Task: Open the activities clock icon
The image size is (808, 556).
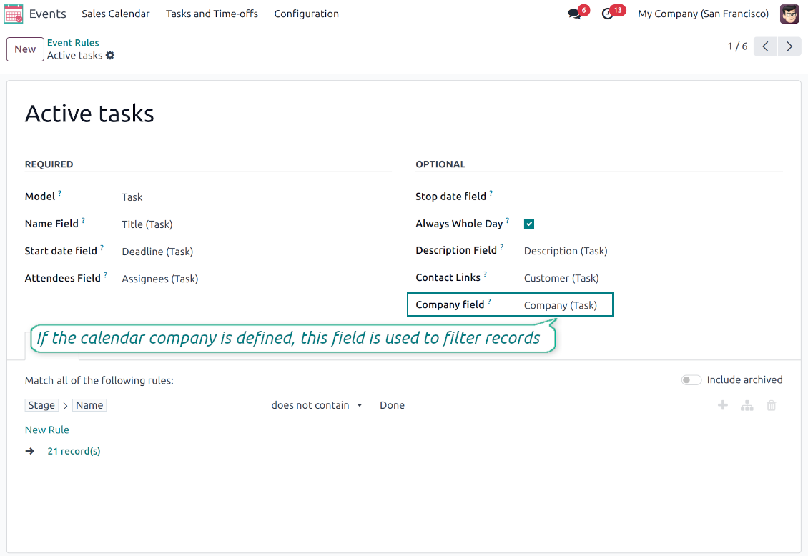Action: pos(608,14)
